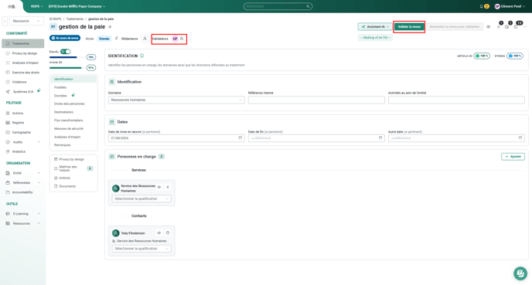Expand the Entité sidebar item

pyautogui.click(x=22, y=173)
